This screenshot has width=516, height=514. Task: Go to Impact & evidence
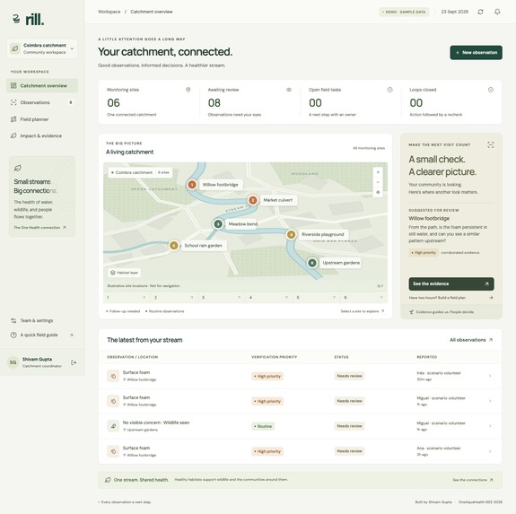(42, 135)
